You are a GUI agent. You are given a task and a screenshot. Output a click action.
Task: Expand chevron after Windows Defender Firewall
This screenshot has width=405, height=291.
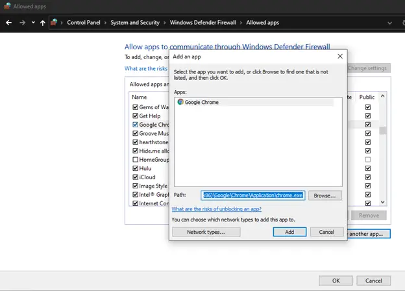(241, 23)
